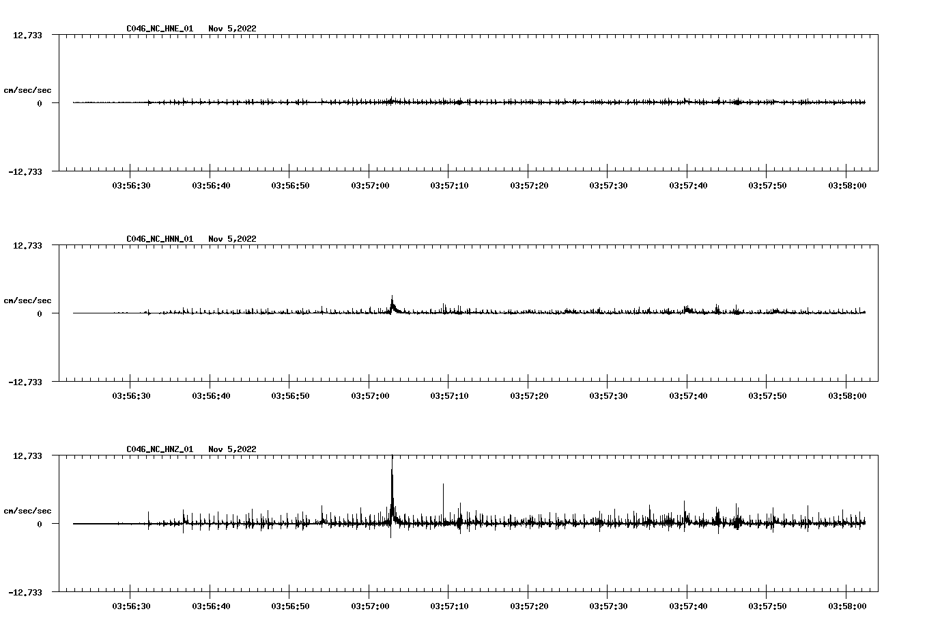The height and width of the screenshot is (631, 927).
Task: Click the peak near 03:57:03 in HNN waveform
Action: [x=392, y=297]
